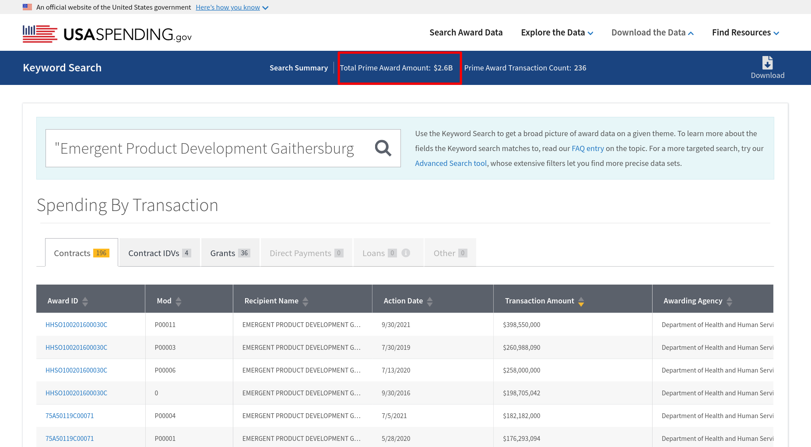
Task: Click the Download file icon
Action: click(767, 63)
